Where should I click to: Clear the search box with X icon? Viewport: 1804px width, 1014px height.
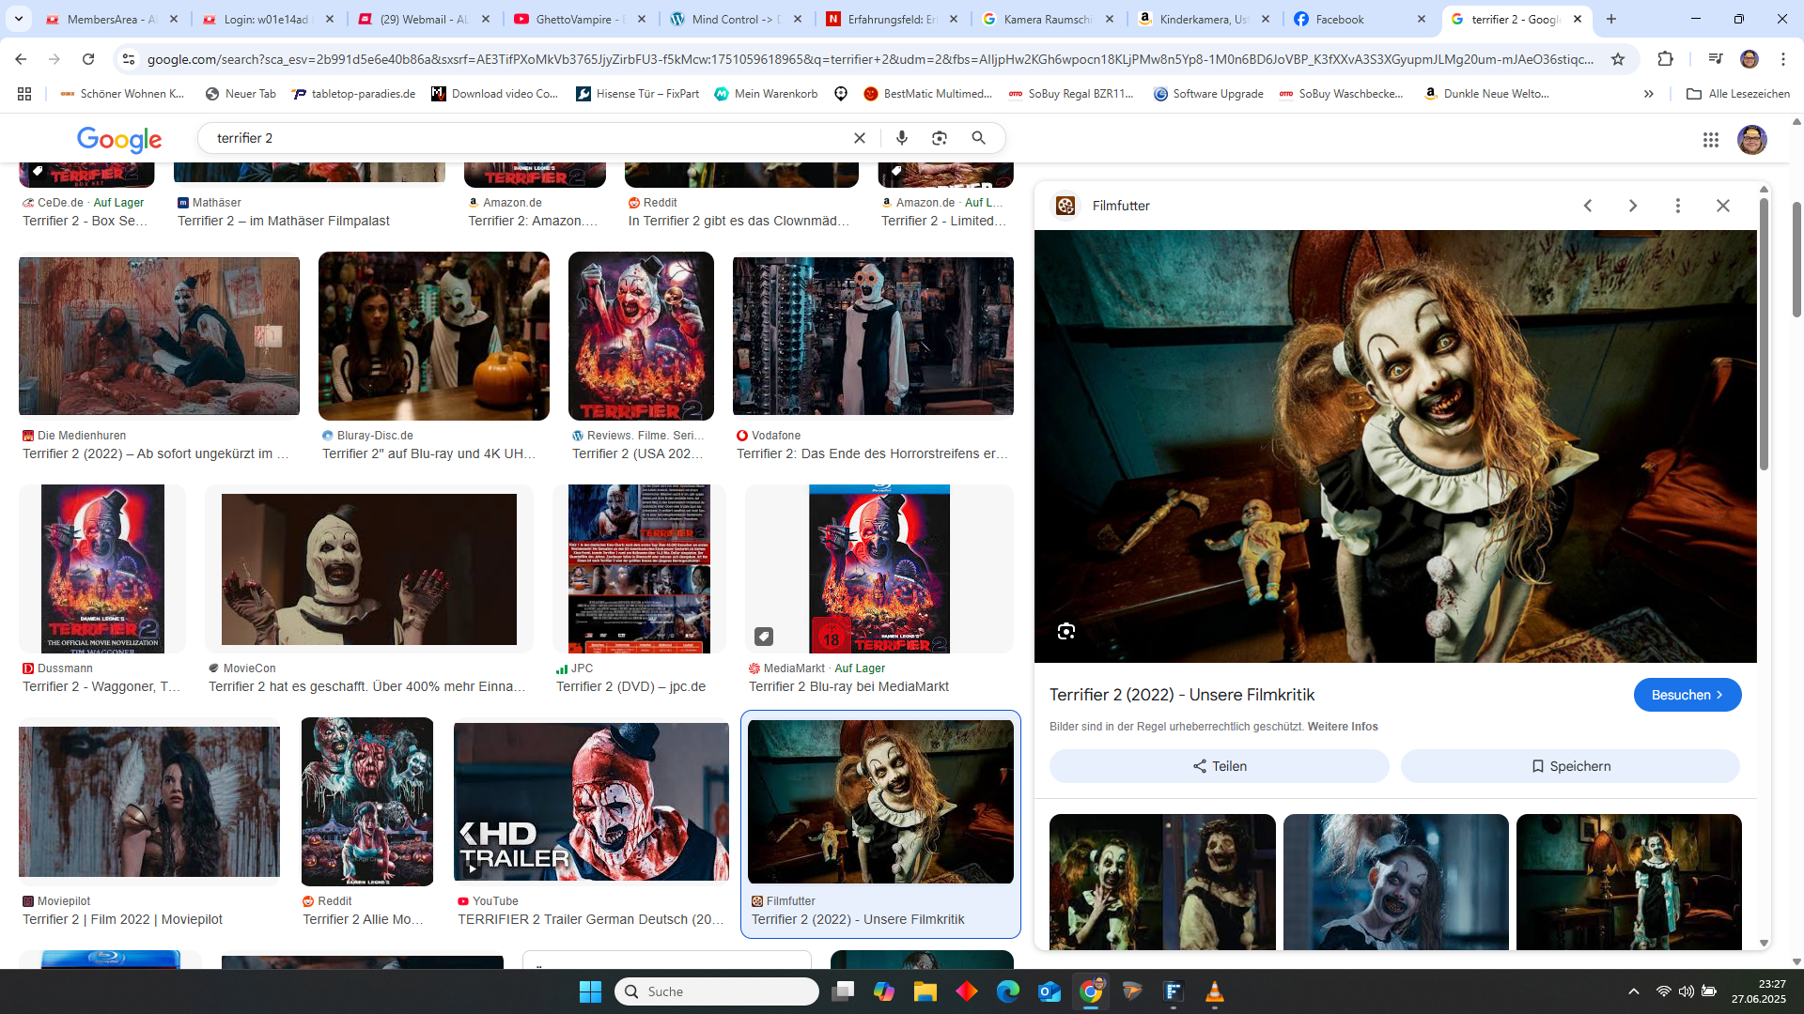point(859,138)
